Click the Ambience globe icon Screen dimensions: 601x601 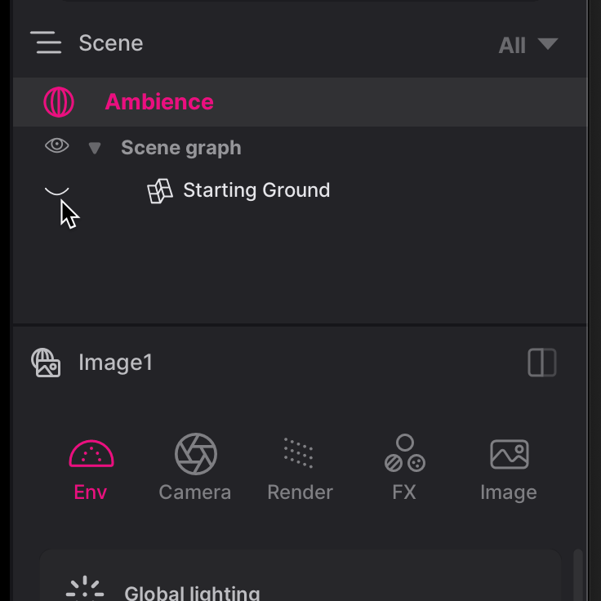[x=59, y=102]
